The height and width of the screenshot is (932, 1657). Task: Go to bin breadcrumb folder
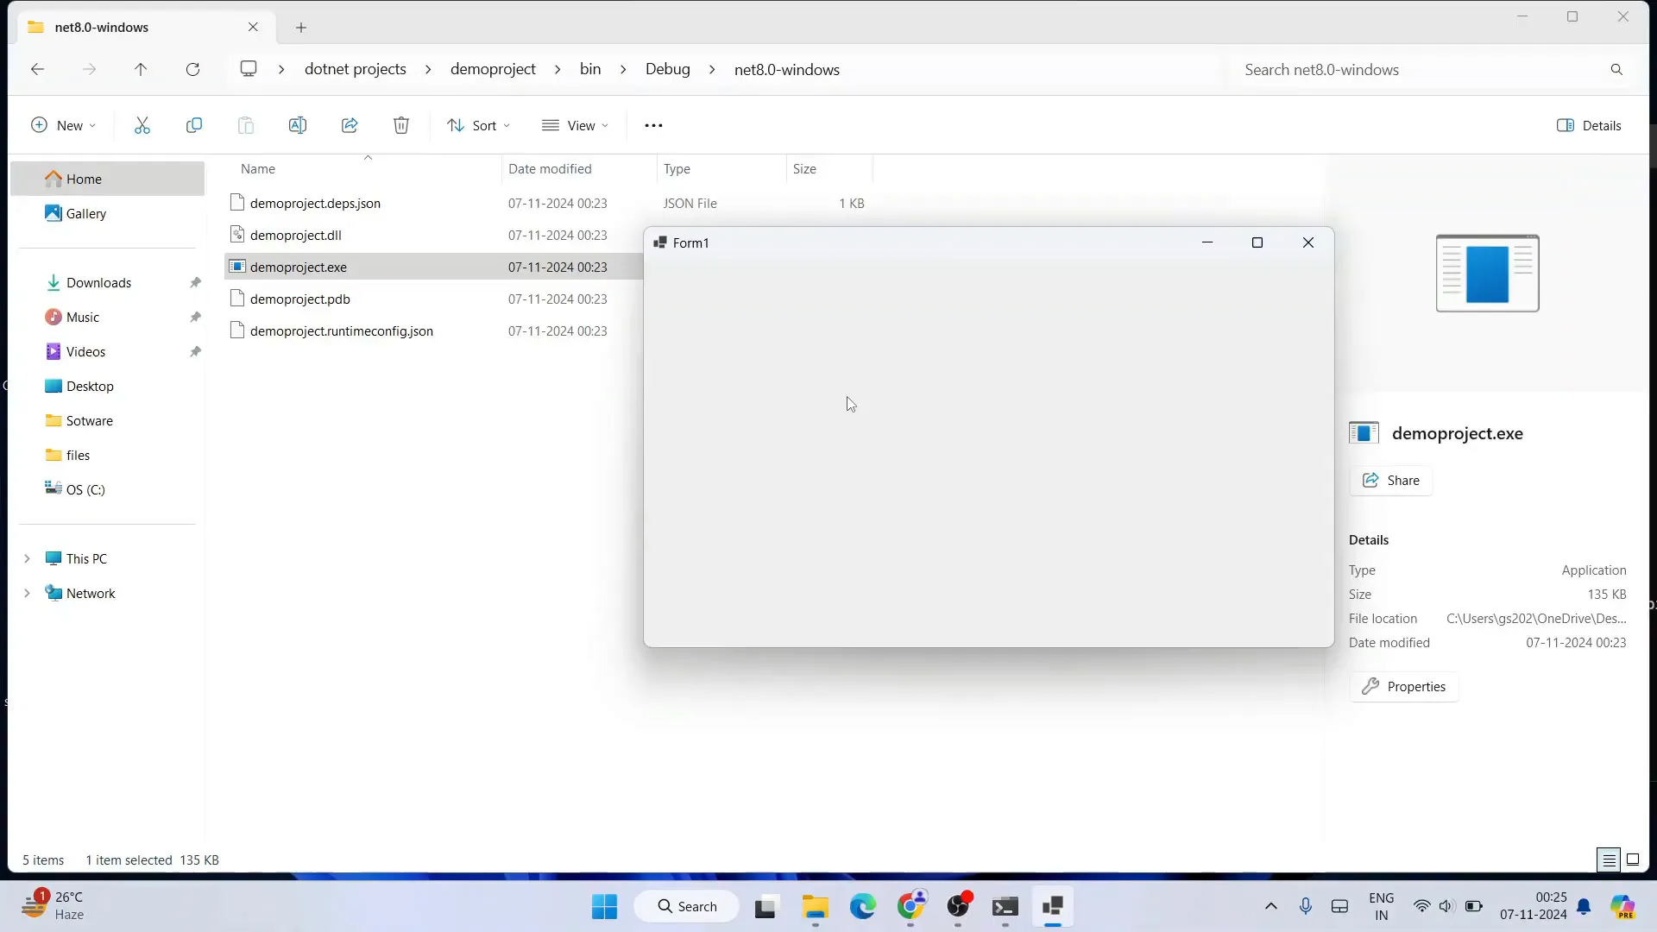590,70
